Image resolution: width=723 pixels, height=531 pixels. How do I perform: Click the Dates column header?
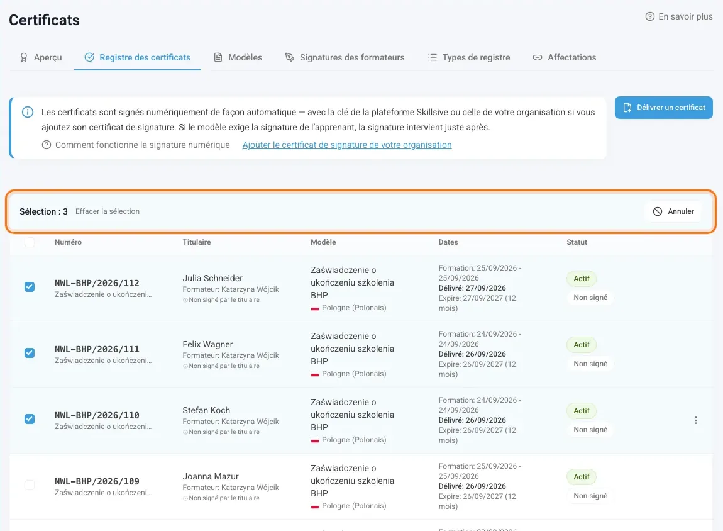tap(448, 242)
